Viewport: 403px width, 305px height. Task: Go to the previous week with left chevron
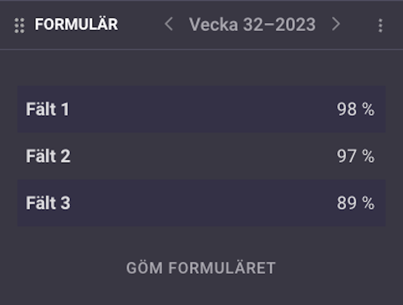[169, 24]
